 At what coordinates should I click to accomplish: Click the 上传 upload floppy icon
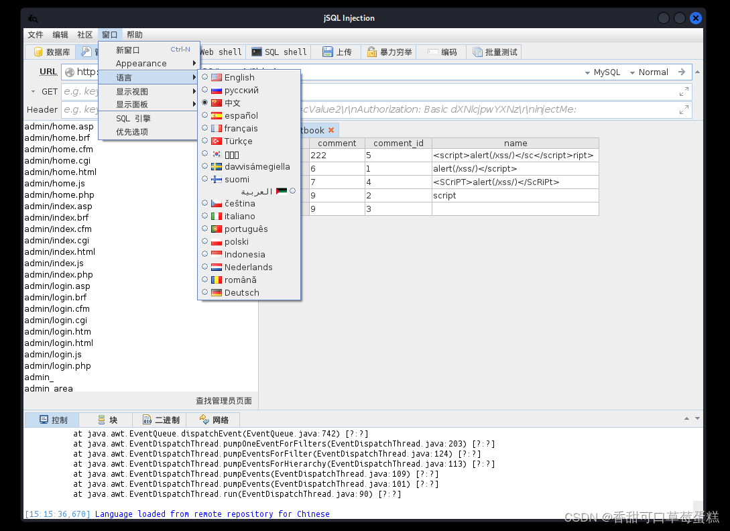point(327,52)
